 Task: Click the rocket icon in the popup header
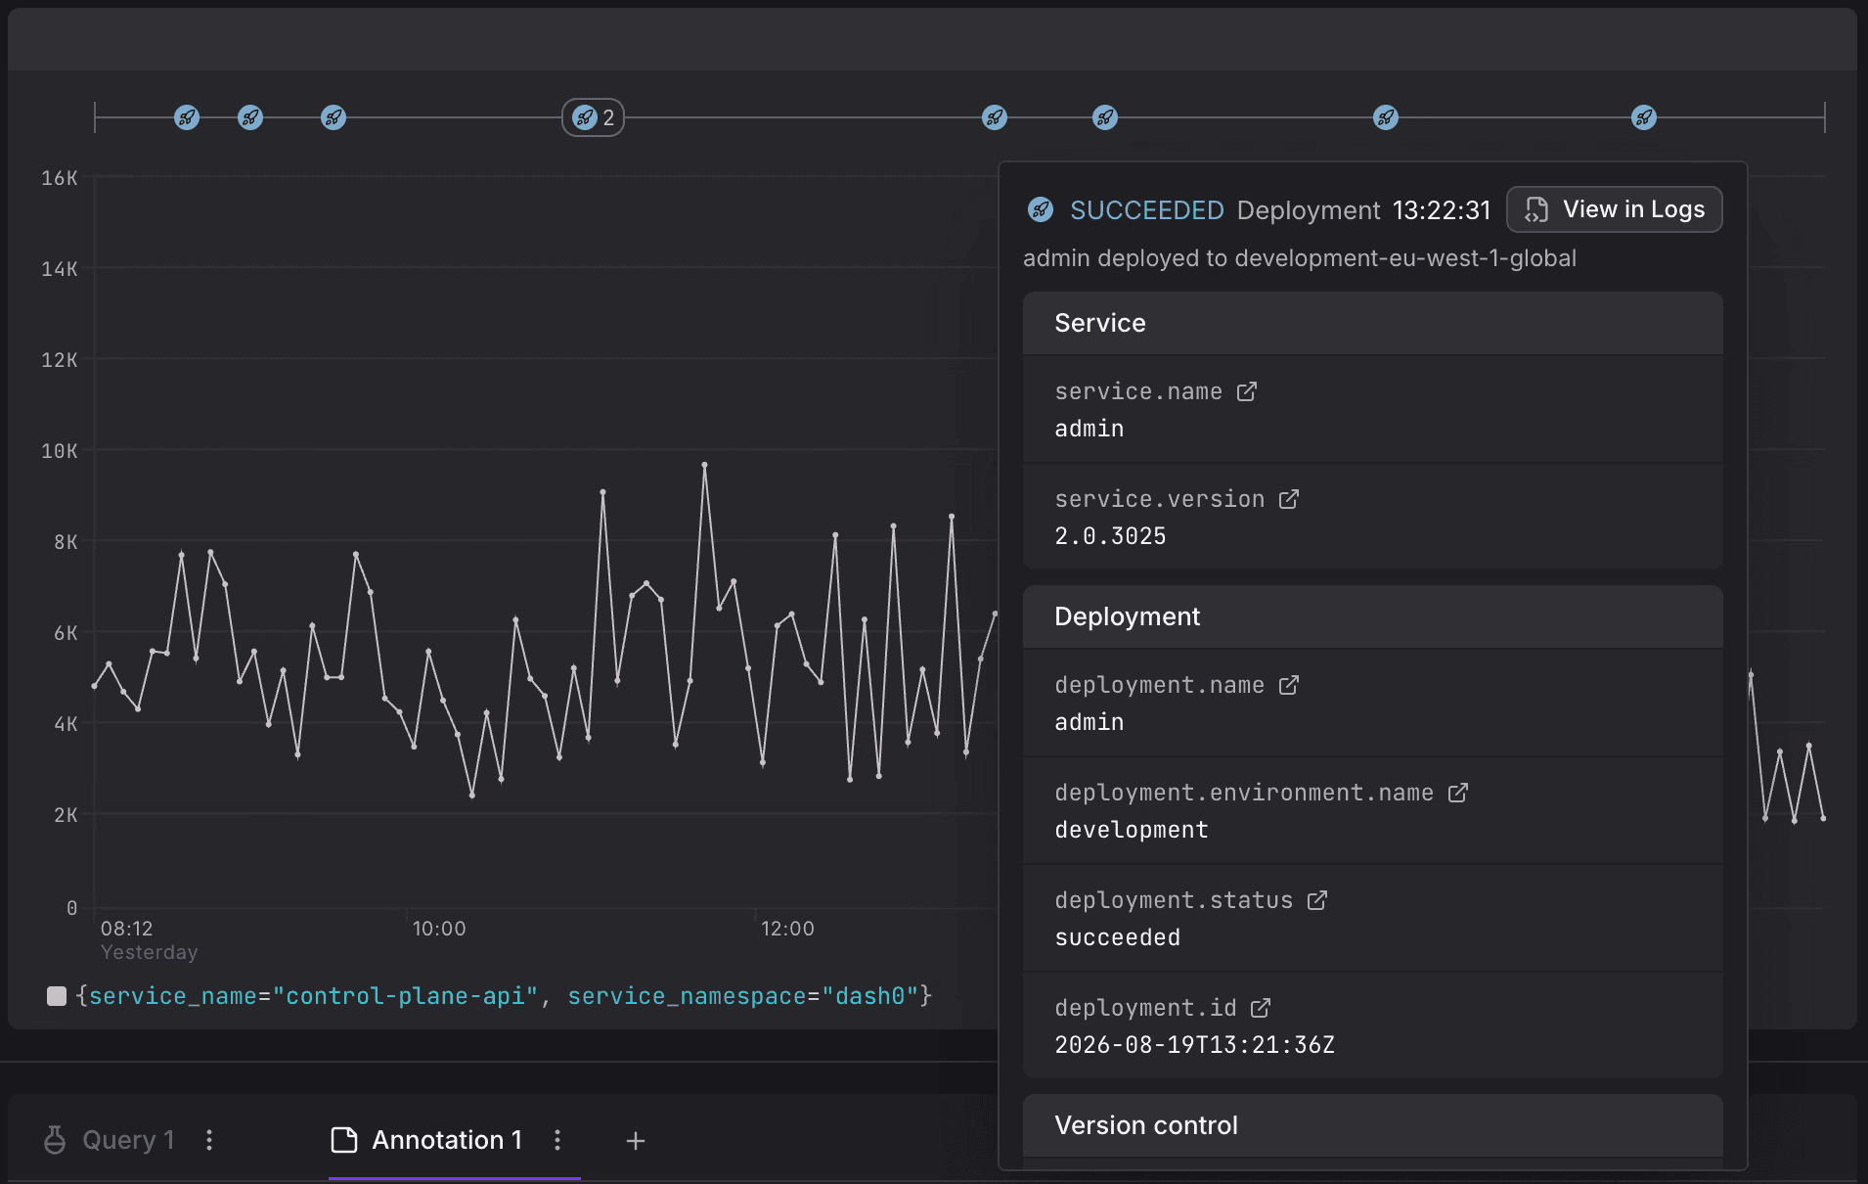1041,209
